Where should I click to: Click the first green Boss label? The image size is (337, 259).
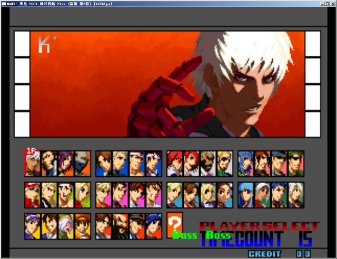(x=185, y=235)
